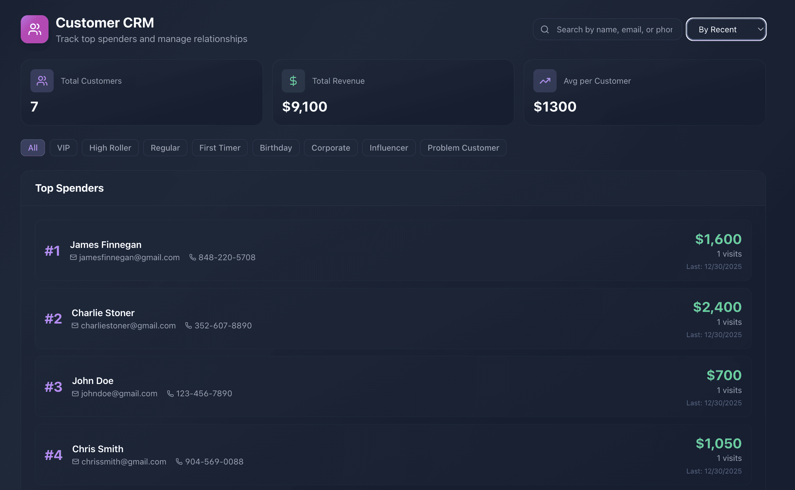Select the Birthday tag filter
This screenshot has width=795, height=490.
(x=276, y=148)
